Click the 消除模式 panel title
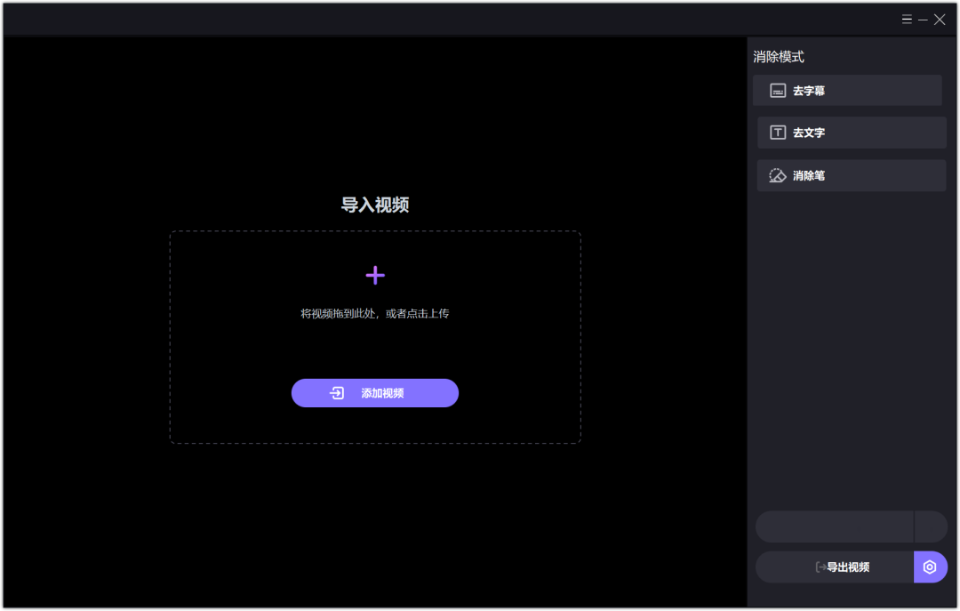960x611 pixels. 778,57
